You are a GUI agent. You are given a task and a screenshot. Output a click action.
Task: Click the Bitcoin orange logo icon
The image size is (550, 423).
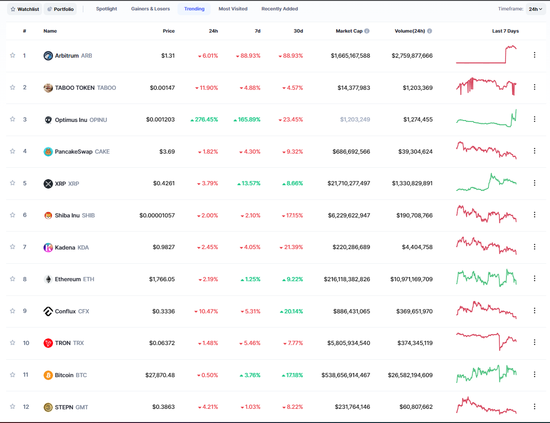coord(48,375)
